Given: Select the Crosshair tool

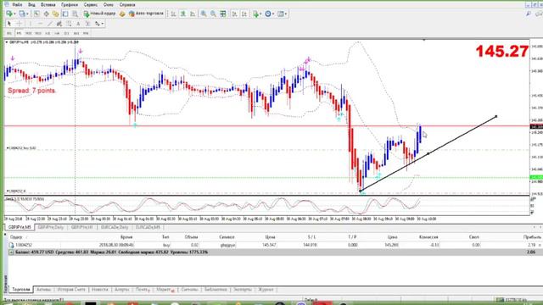Looking at the screenshot, I should pos(20,24).
